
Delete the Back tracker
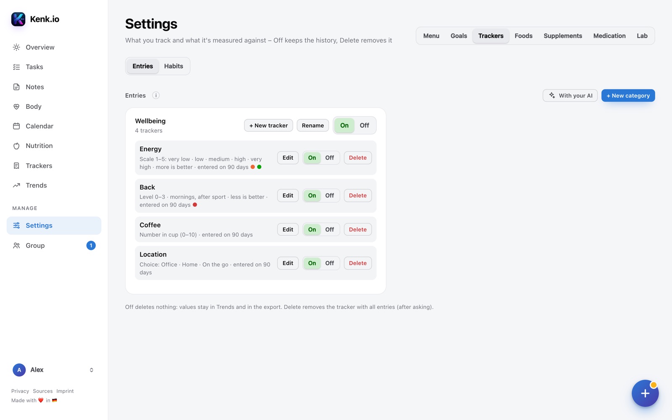pyautogui.click(x=358, y=196)
